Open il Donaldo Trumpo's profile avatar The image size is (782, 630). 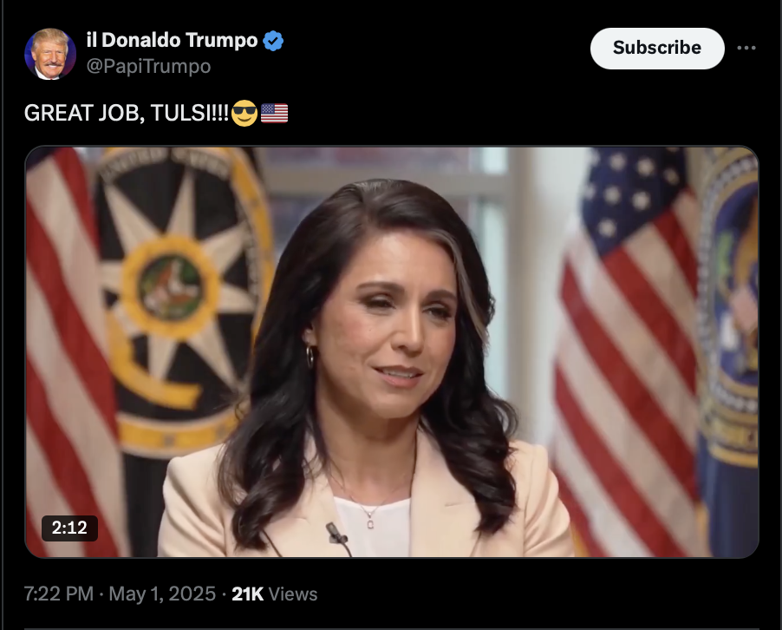50,54
